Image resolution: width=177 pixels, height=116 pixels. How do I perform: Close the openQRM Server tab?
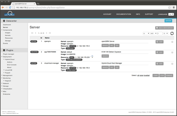tap(34, 4)
